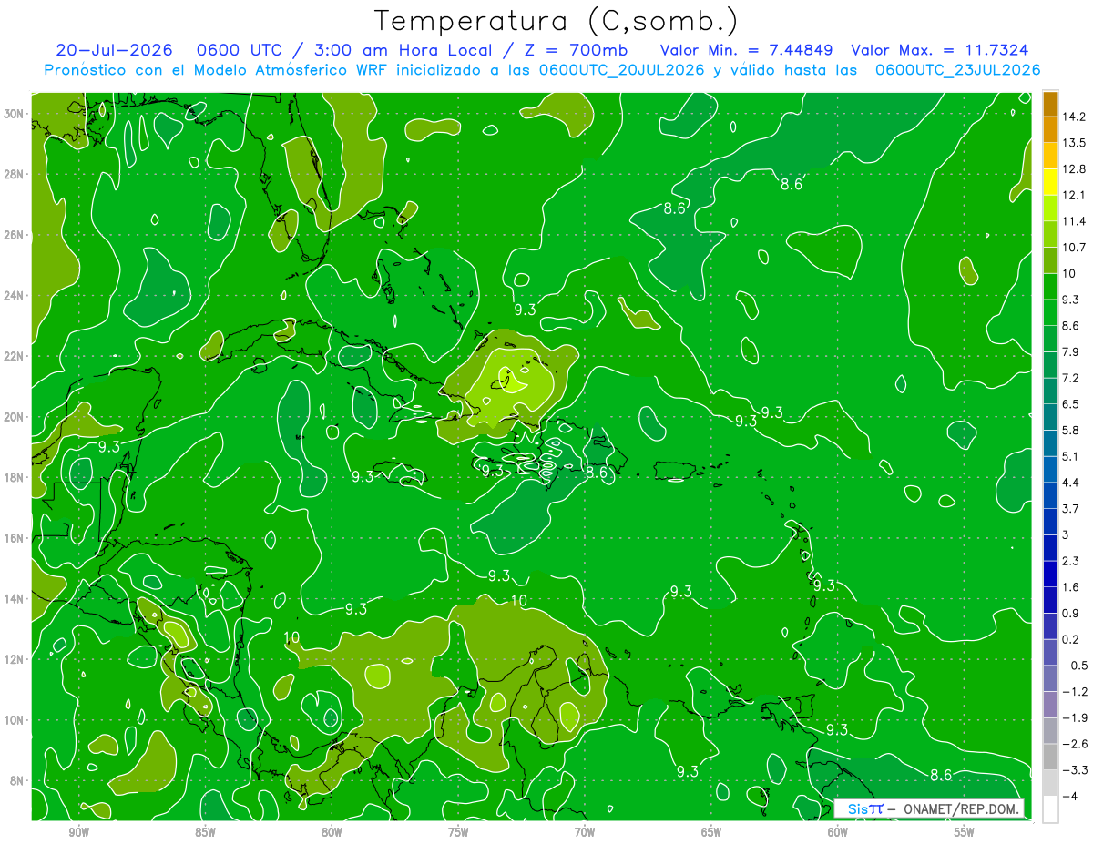This screenshot has height=844, width=1093.
Task: Click the purple legend swatch above -1.9
Action: tap(1050, 703)
